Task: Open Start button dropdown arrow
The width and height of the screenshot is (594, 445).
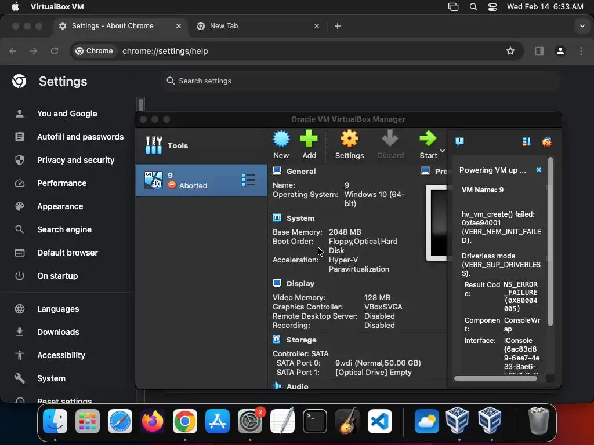Action: tap(442, 151)
